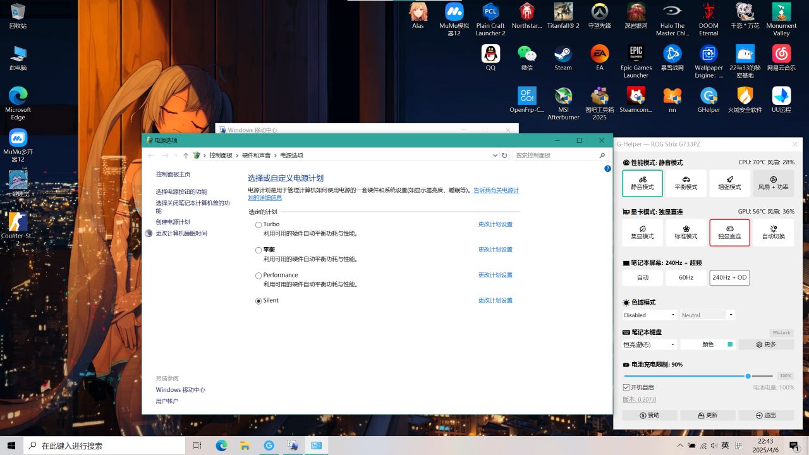
Task: Open the GHelper desktop shortcut
Action: point(709,99)
